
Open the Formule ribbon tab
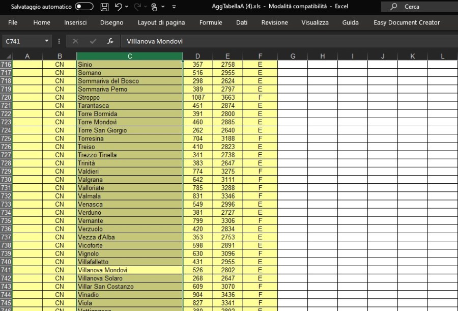coord(211,22)
